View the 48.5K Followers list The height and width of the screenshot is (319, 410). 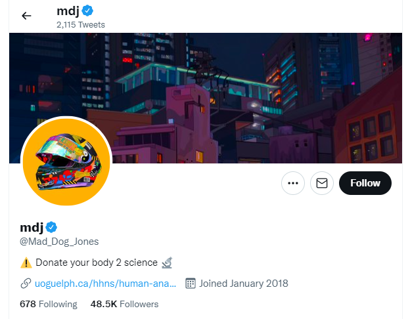(124, 304)
